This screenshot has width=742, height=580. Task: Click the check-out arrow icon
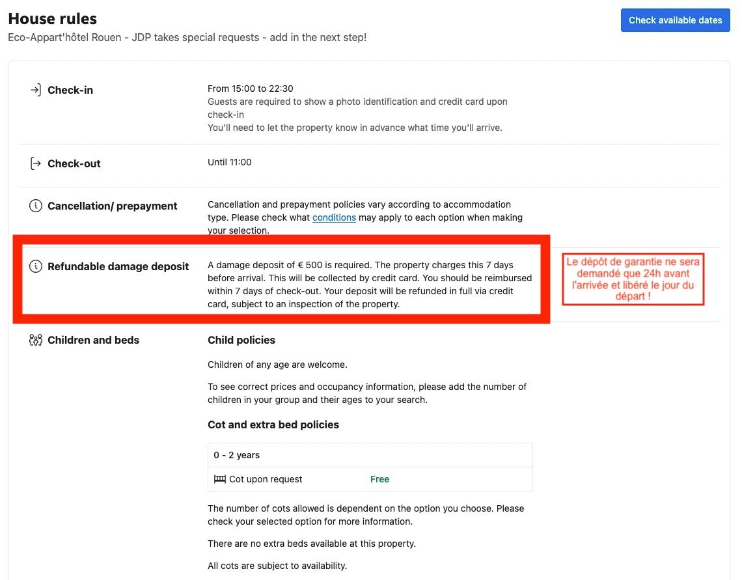36,163
